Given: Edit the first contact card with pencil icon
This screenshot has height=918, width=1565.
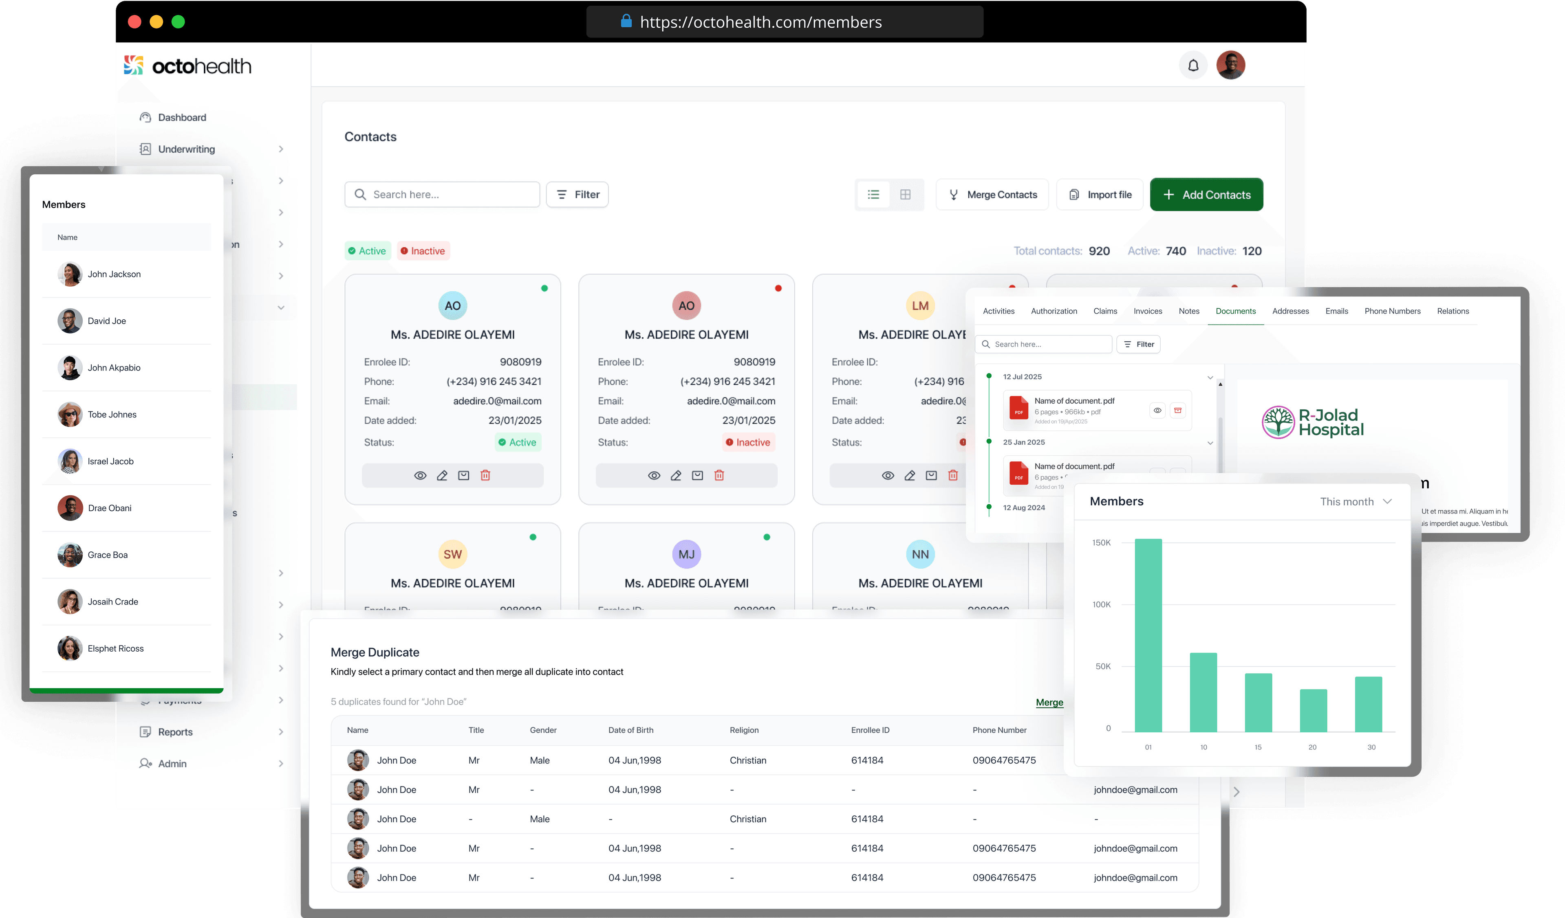Looking at the screenshot, I should point(442,475).
